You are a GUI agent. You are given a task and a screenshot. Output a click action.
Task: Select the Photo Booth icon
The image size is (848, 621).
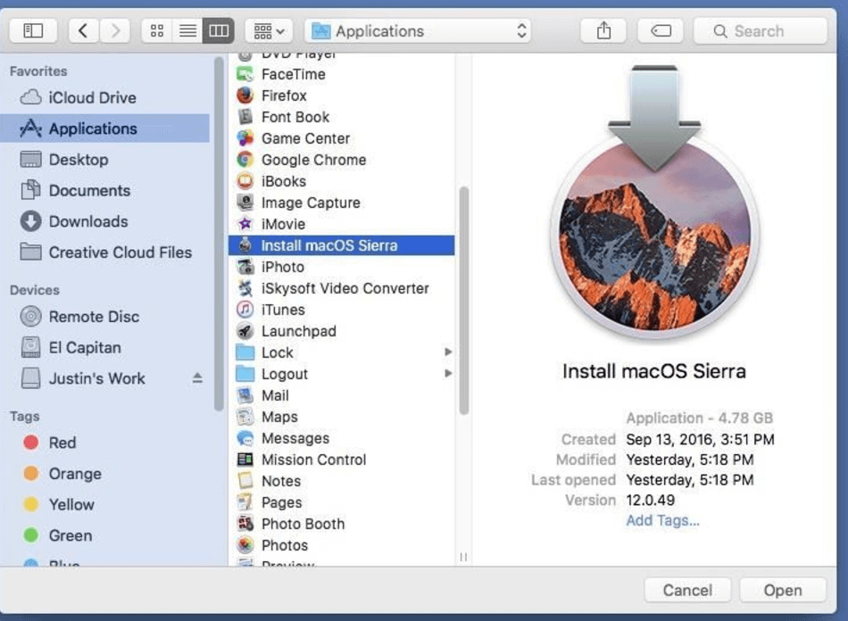point(244,524)
